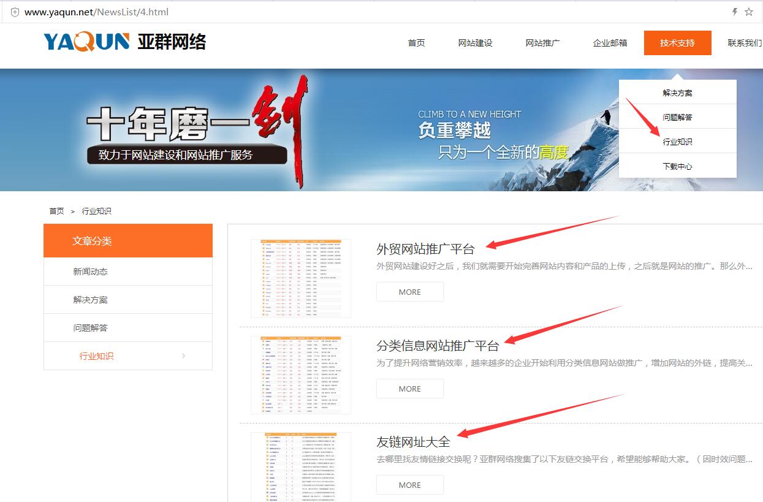Open the 技术支持 dropdown menu
The height and width of the screenshot is (502, 763).
tap(677, 43)
